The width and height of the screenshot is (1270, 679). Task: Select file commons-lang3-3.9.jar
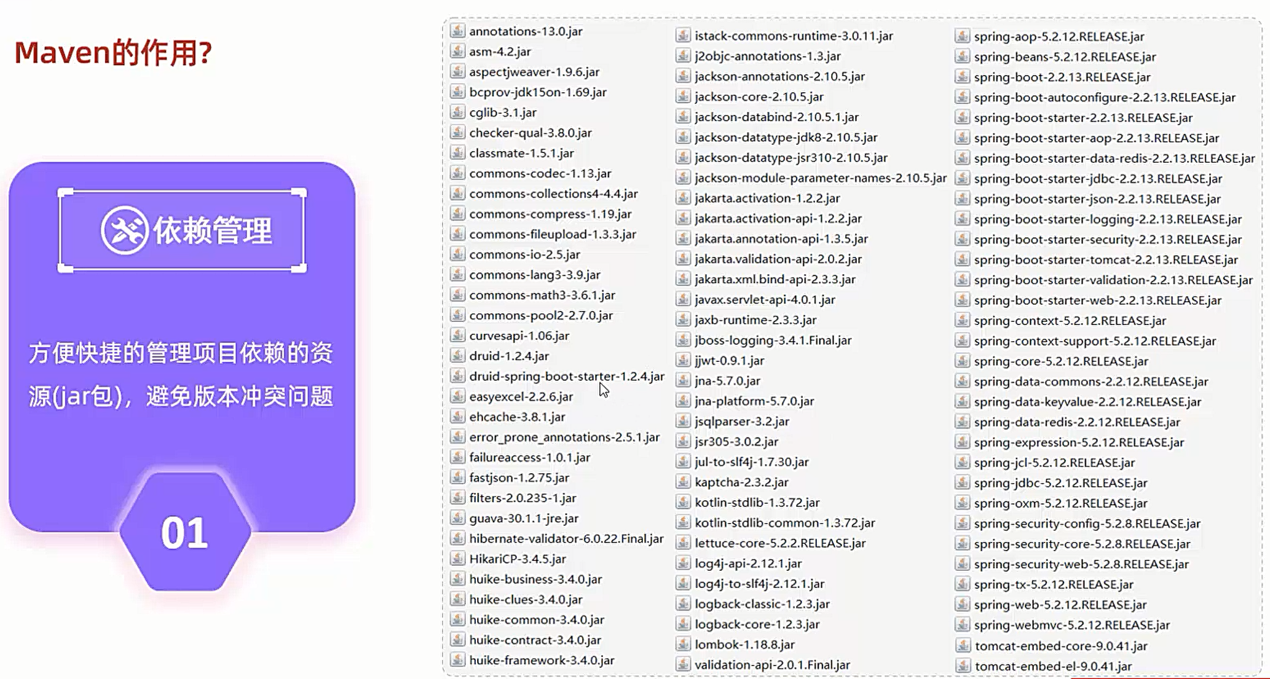(535, 274)
